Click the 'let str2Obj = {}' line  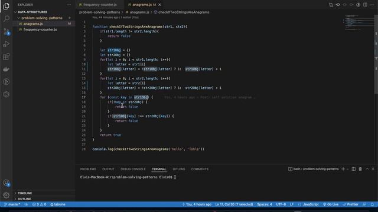(115, 55)
